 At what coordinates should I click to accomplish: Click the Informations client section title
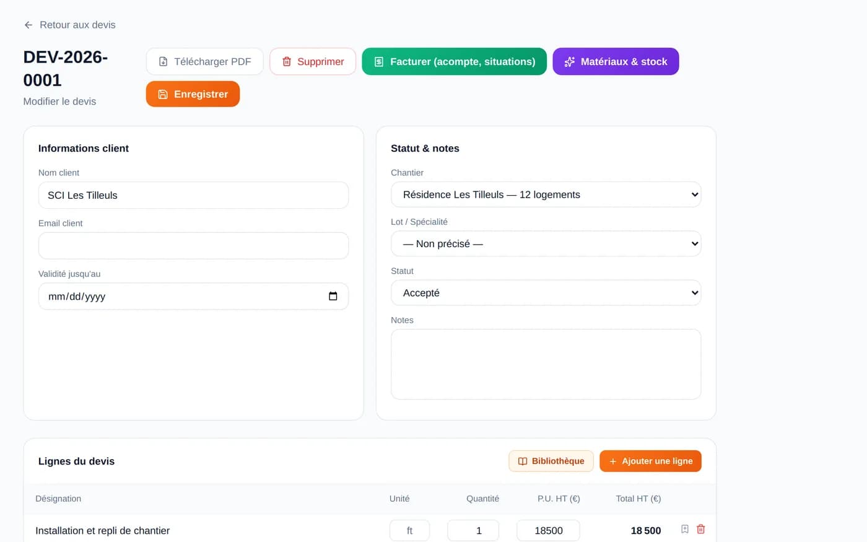coord(84,148)
